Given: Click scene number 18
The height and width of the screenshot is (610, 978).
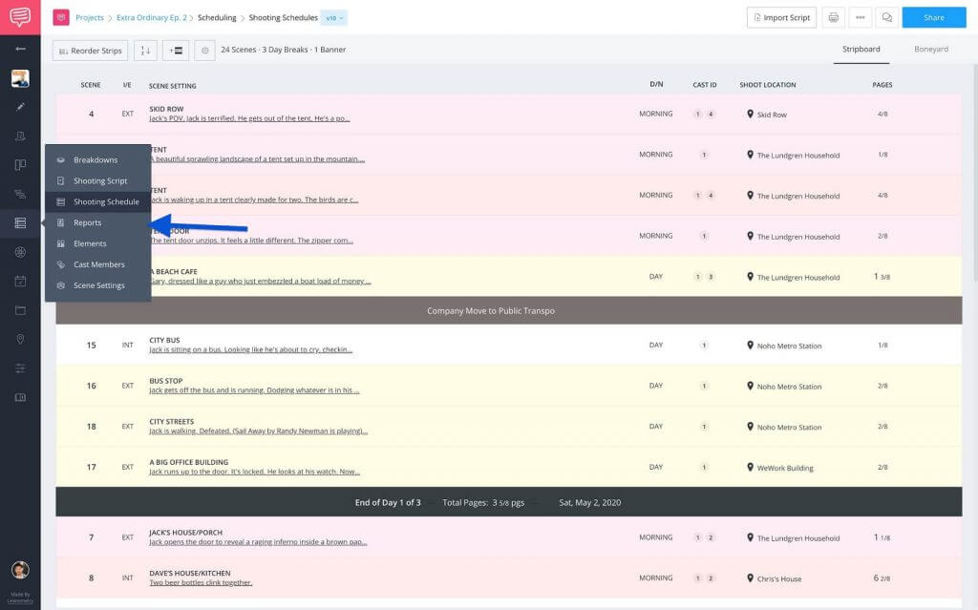Looking at the screenshot, I should point(91,427).
